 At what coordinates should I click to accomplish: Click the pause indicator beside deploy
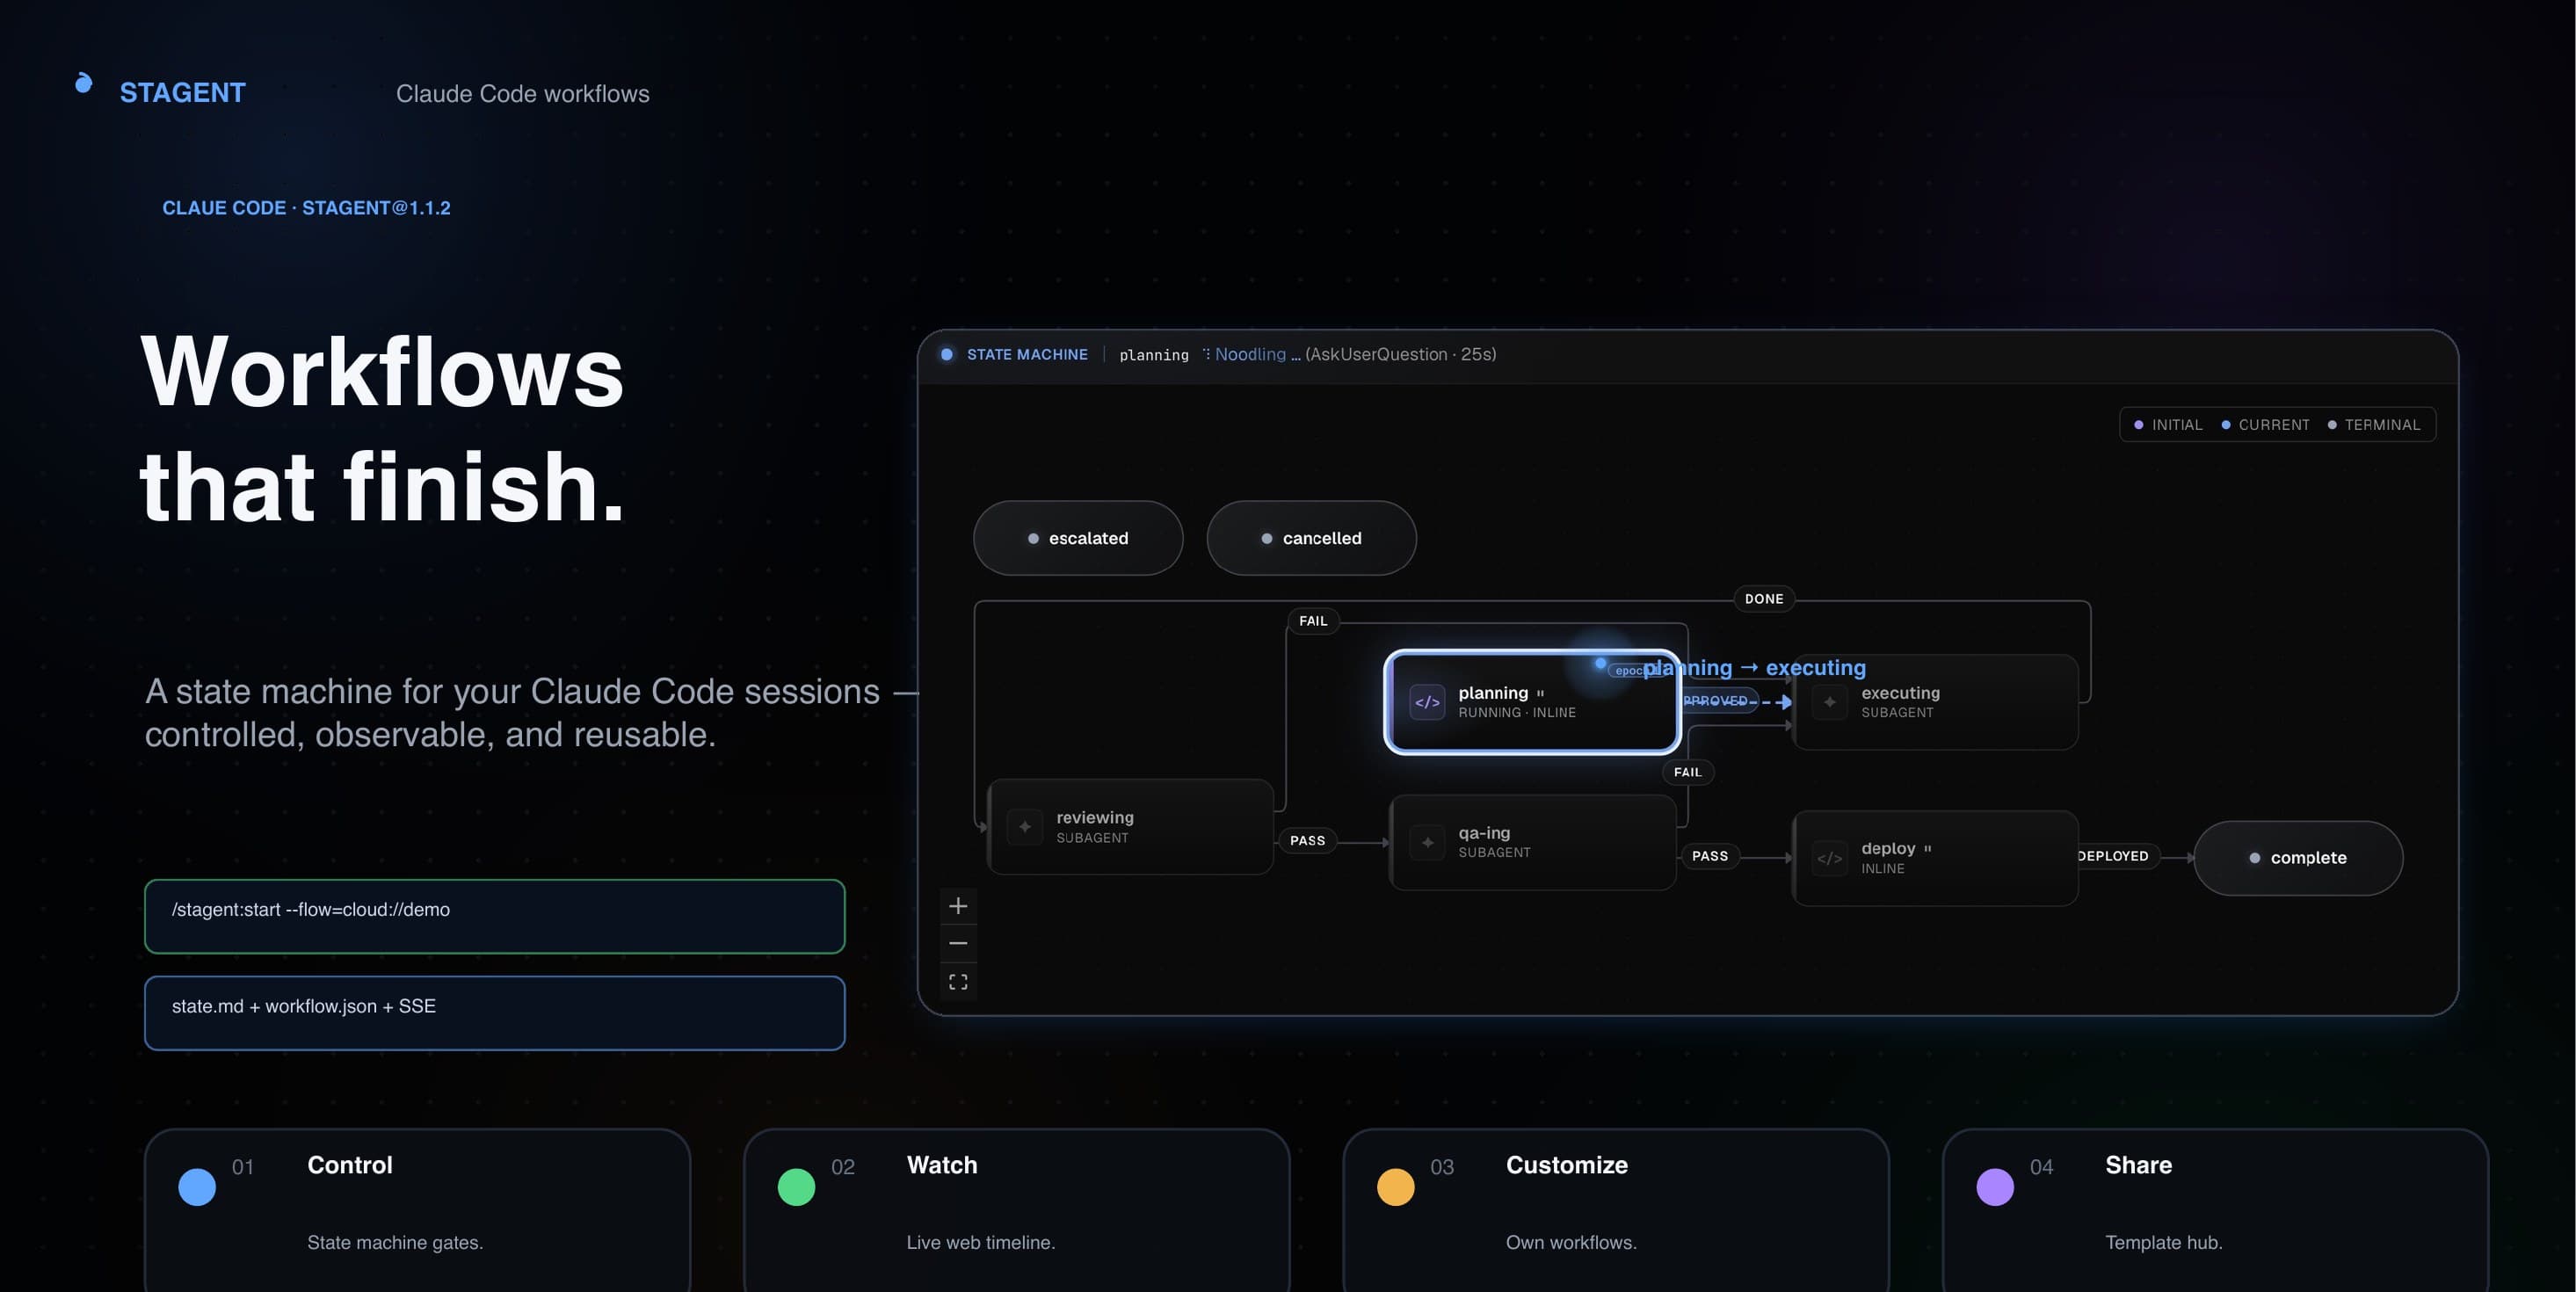(1927, 849)
